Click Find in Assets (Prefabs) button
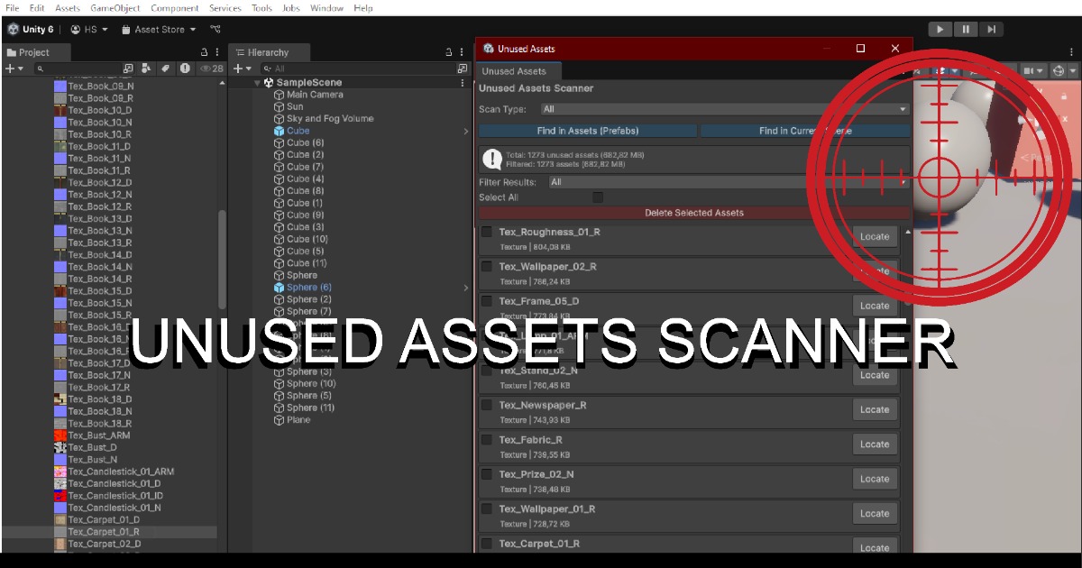This screenshot has height=568, width=1082. click(x=588, y=131)
